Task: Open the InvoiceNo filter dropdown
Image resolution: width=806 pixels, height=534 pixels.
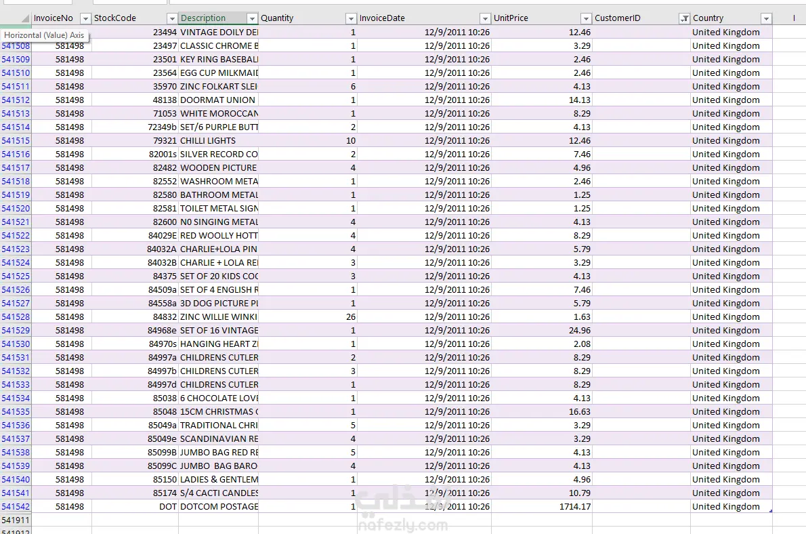Action: 86,18
